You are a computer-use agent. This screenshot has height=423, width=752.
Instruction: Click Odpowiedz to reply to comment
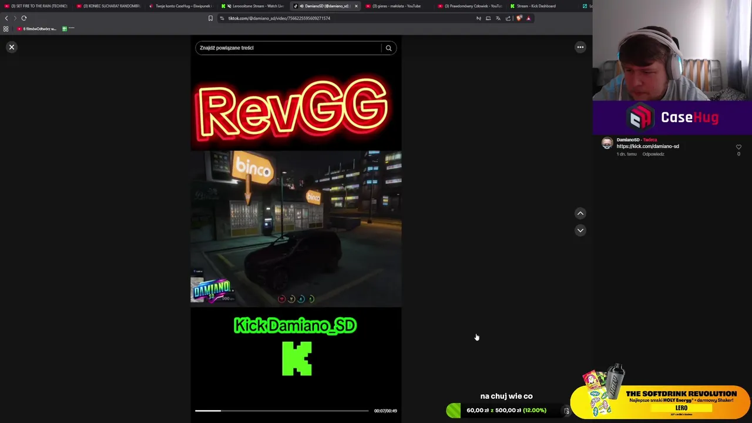pos(653,154)
